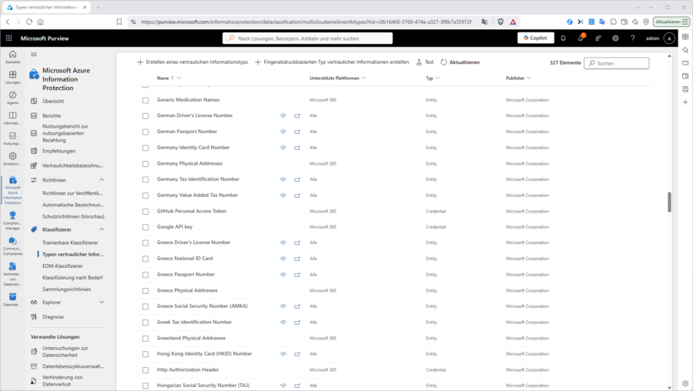
Task: Check the Google API key checkbox
Action: 146,227
